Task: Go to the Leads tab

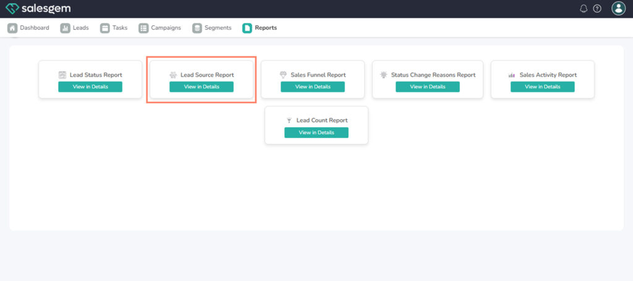Action: 80,28
